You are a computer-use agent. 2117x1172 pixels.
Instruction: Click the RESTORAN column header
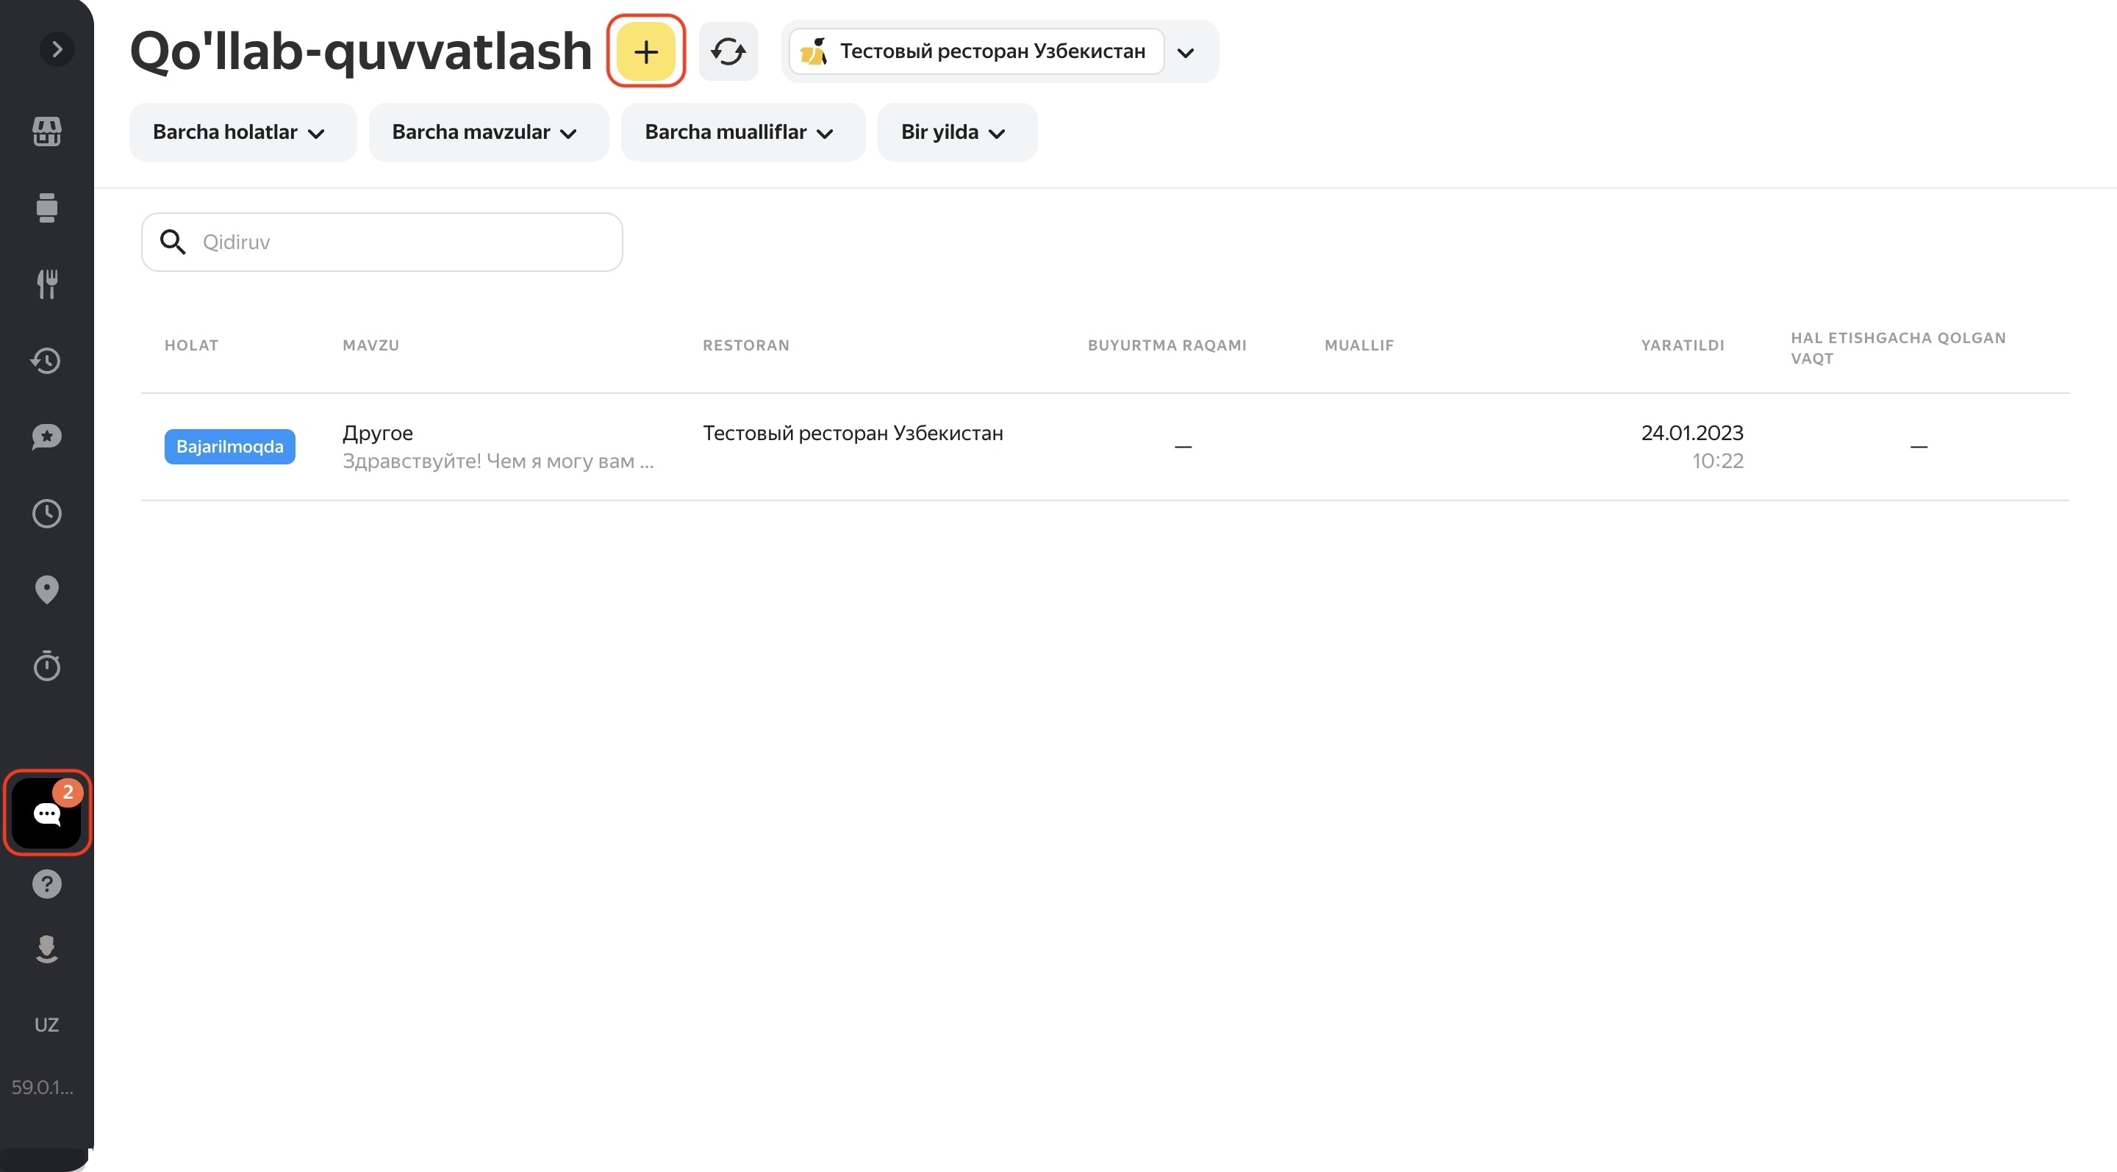coord(746,346)
